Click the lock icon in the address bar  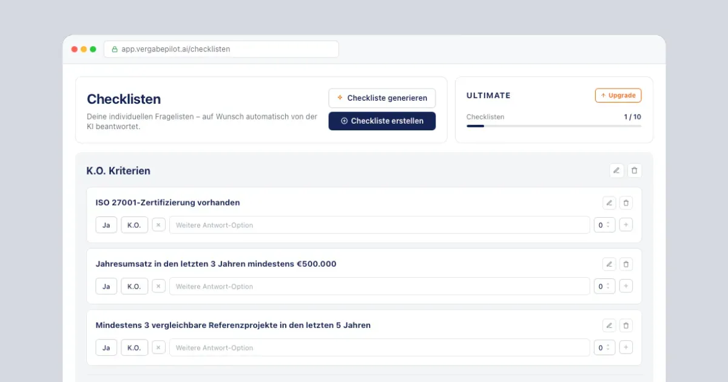(113, 49)
